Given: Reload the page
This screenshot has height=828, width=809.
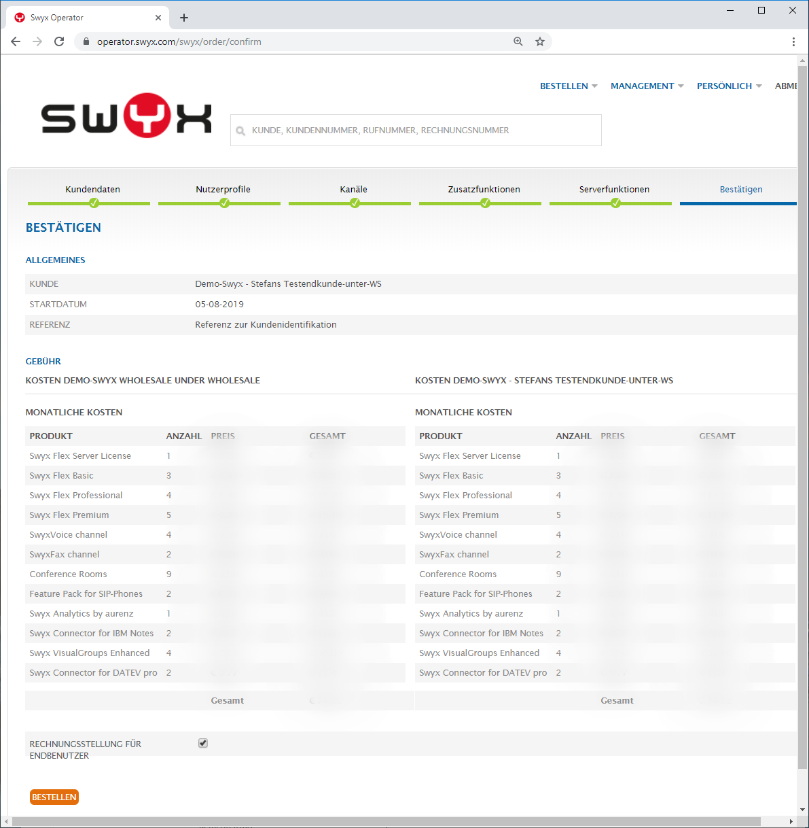Looking at the screenshot, I should point(59,41).
